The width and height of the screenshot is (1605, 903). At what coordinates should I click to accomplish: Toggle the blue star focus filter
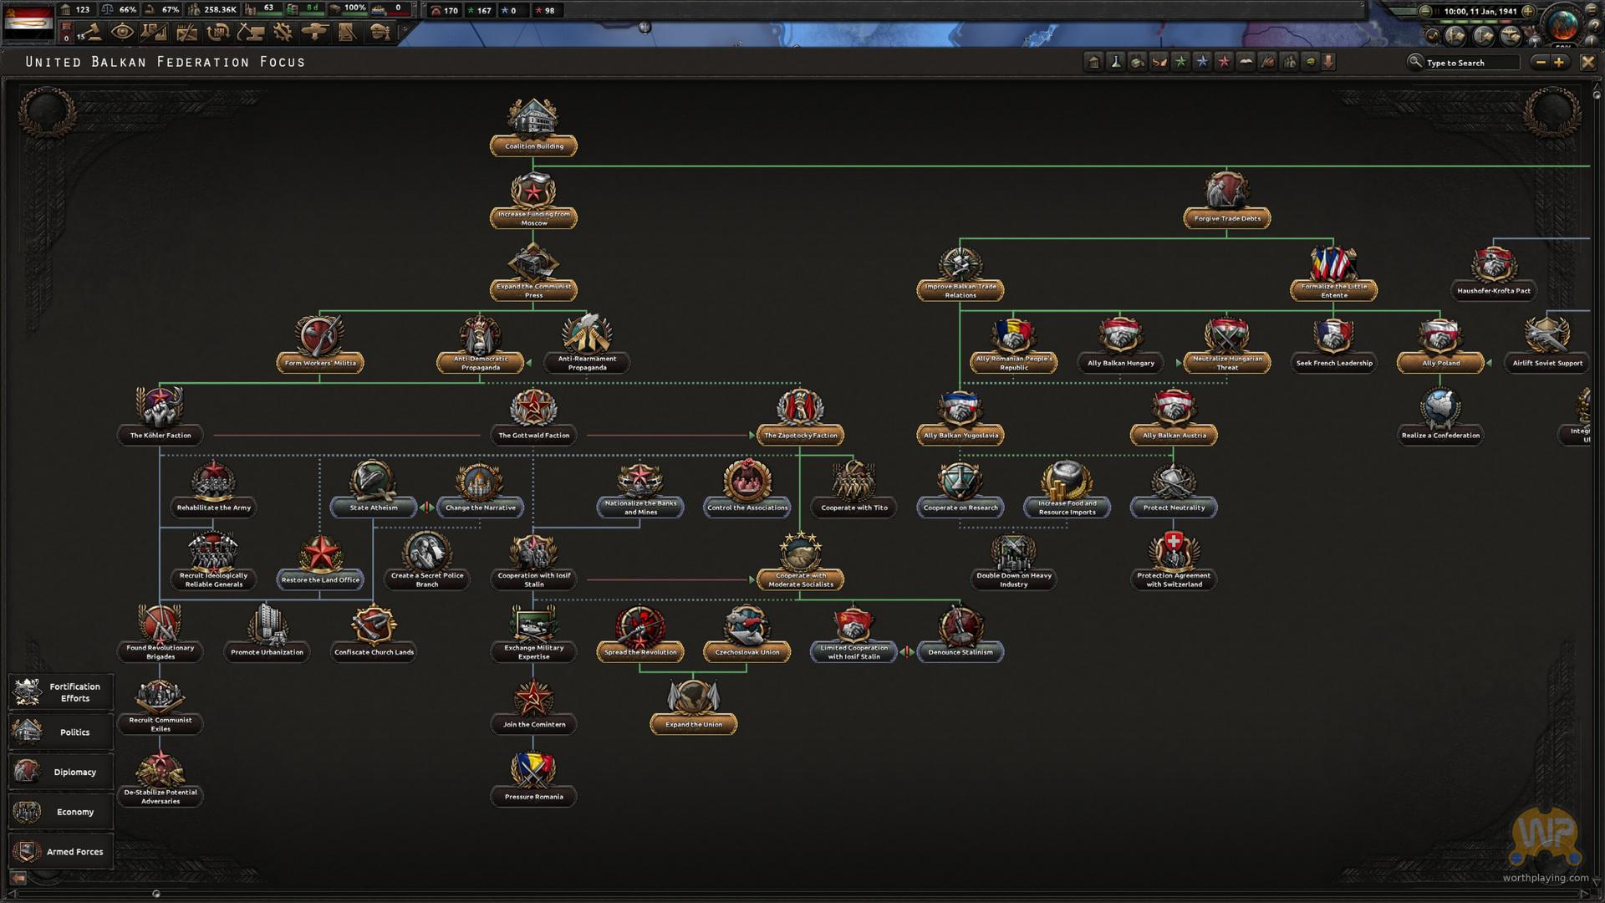coord(1202,62)
